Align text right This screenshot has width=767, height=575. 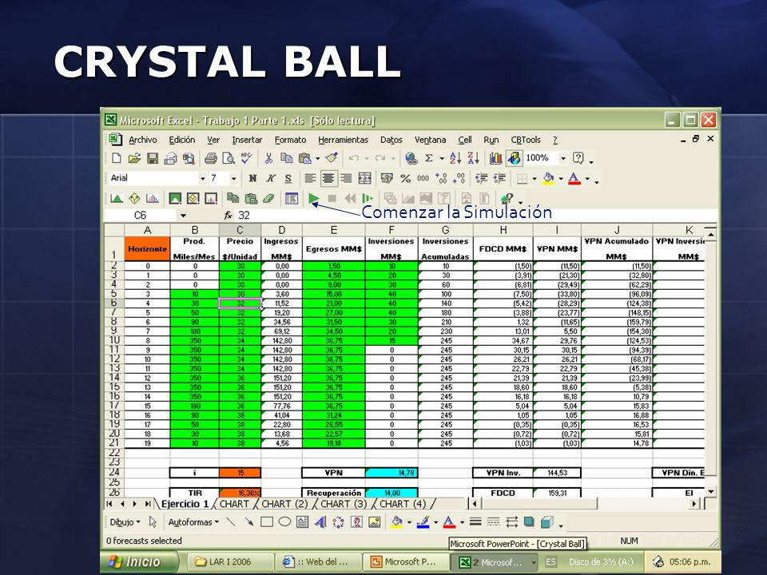tap(346, 178)
